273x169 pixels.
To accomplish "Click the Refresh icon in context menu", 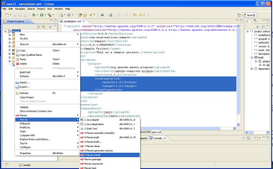I will (x=17, y=93).
